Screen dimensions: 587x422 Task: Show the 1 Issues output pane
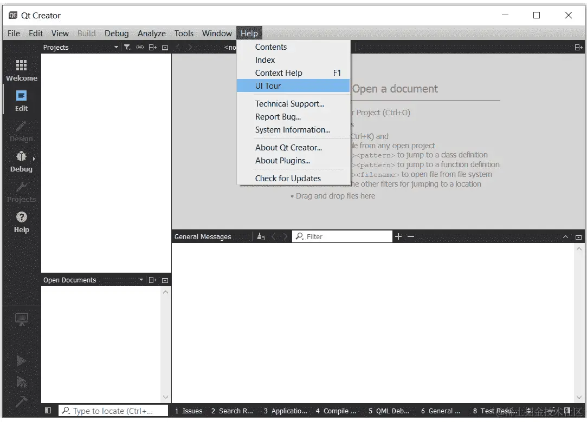(189, 411)
